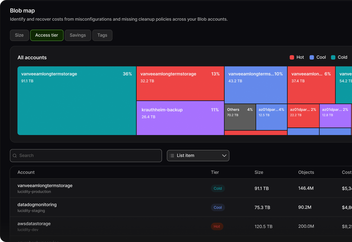
Task: Open the datadogmonitoring table row
Action: coord(181,207)
